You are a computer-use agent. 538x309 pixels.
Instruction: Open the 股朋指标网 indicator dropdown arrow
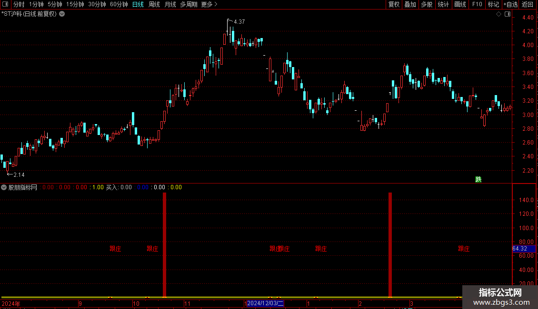(4, 187)
